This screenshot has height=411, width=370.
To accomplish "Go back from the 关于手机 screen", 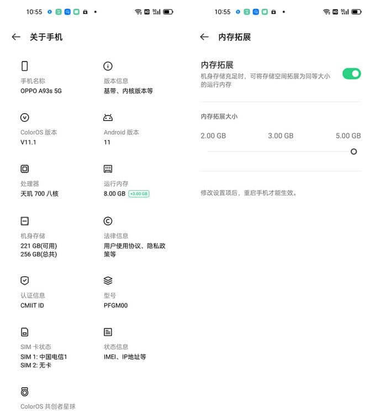I will (x=16, y=37).
